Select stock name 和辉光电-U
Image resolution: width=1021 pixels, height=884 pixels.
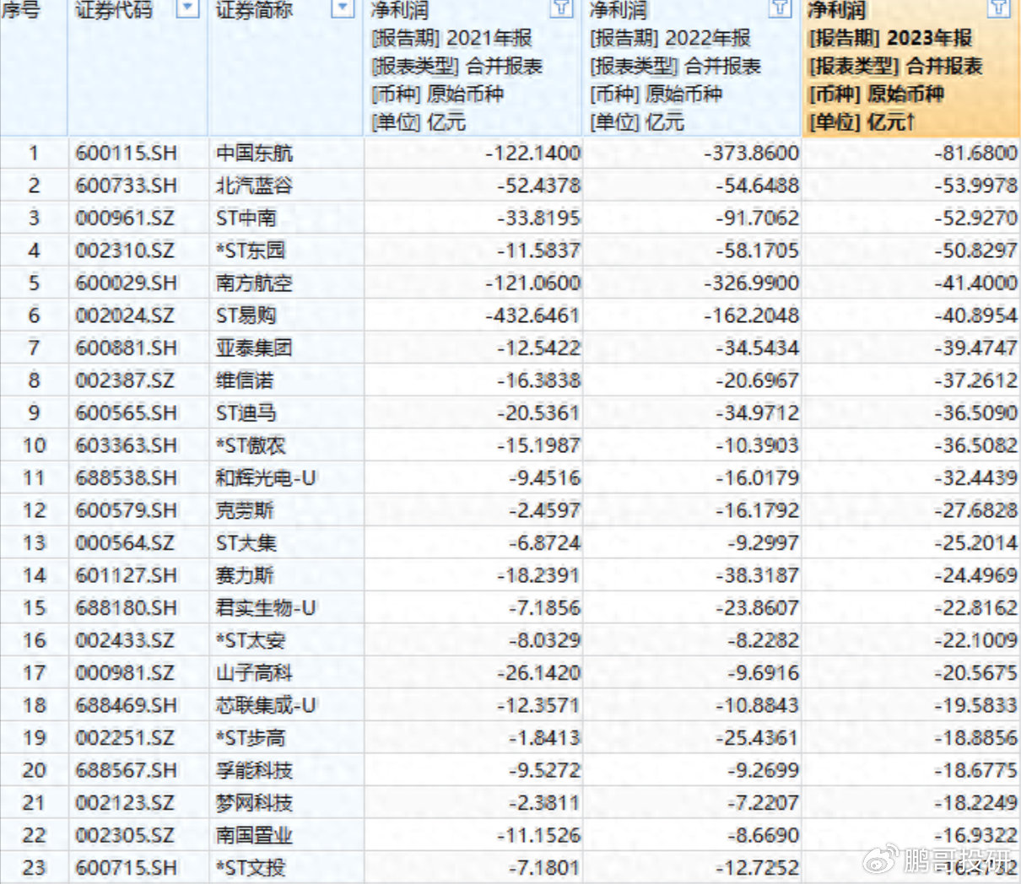pyautogui.click(x=266, y=477)
